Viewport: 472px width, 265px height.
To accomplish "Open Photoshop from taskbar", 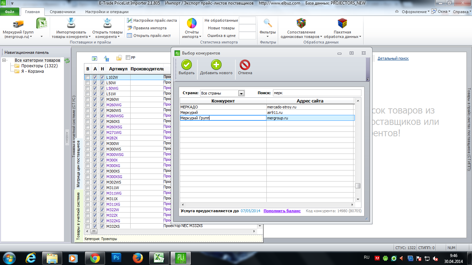I will click(x=116, y=258).
